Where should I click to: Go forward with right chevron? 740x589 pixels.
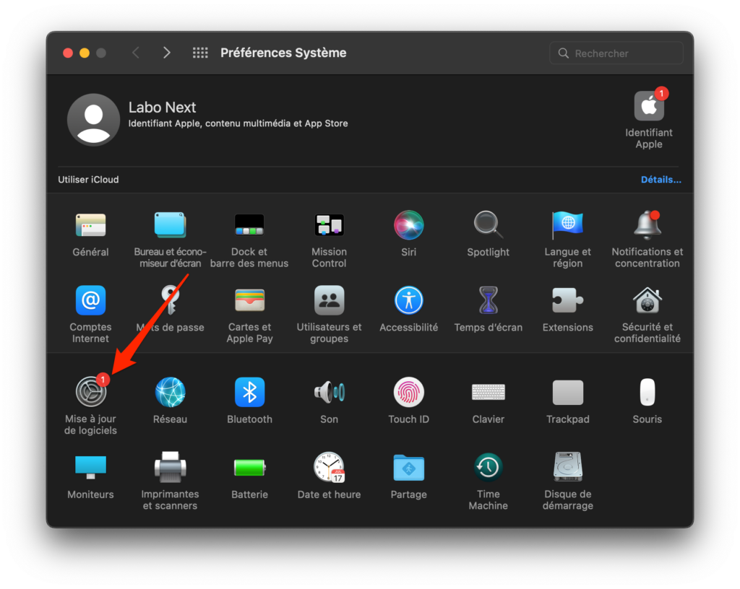tap(167, 53)
